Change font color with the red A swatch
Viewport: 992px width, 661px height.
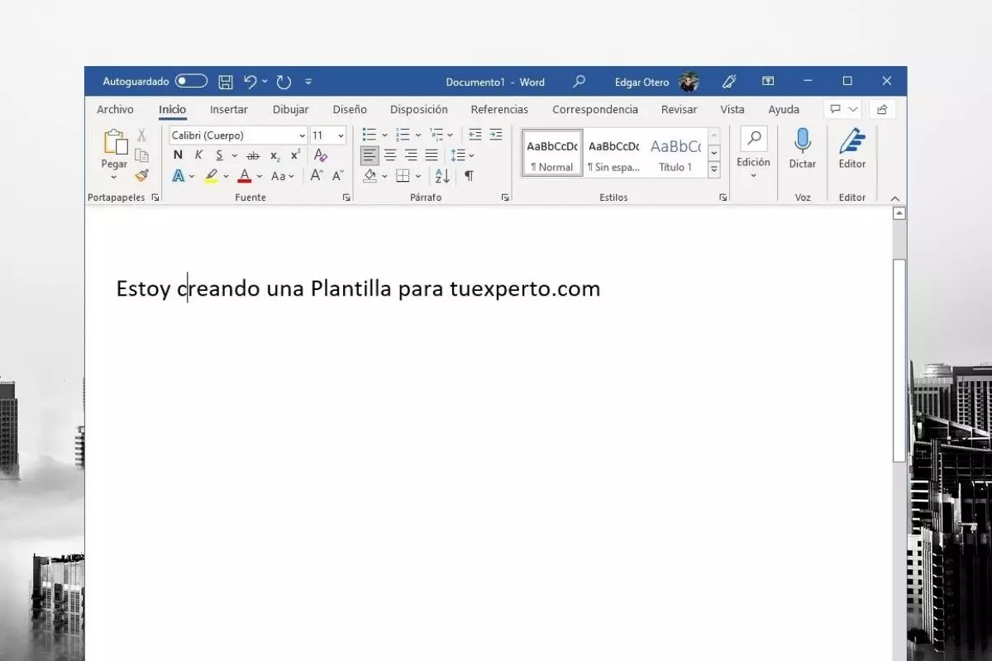click(x=245, y=176)
